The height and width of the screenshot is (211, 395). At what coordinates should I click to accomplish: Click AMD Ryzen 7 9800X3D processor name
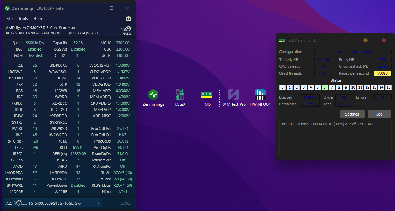click(41, 28)
